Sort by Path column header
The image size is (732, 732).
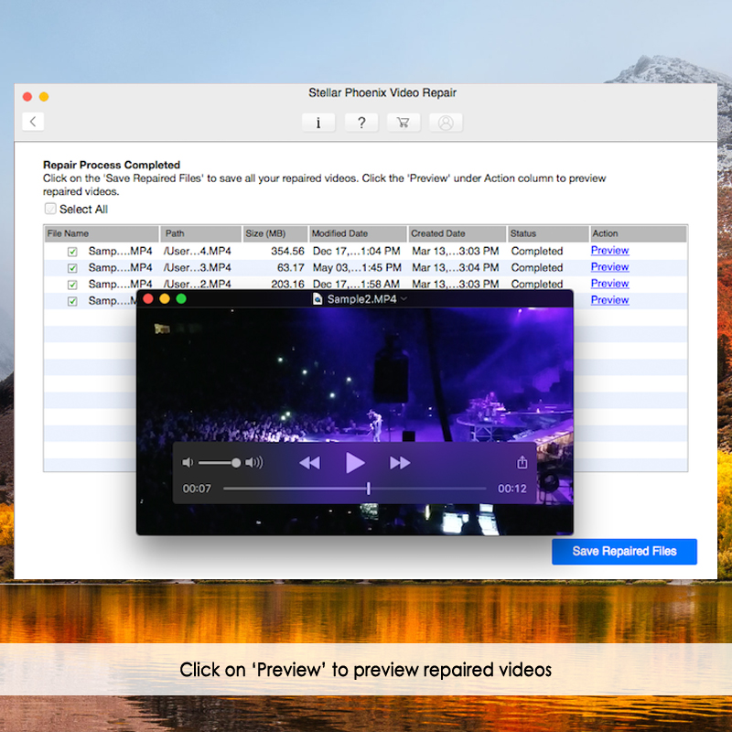pyautogui.click(x=200, y=233)
